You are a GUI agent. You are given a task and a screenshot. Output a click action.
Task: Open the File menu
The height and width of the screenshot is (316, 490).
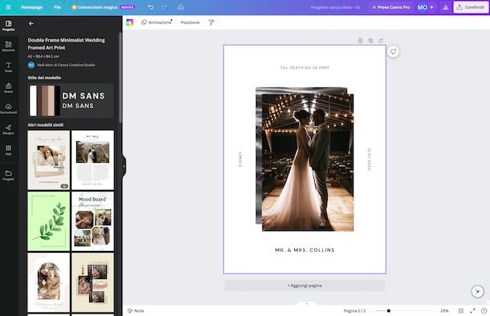point(57,7)
